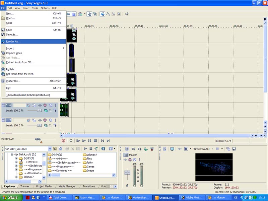Insert Assignable FX in Mixer

146,149
